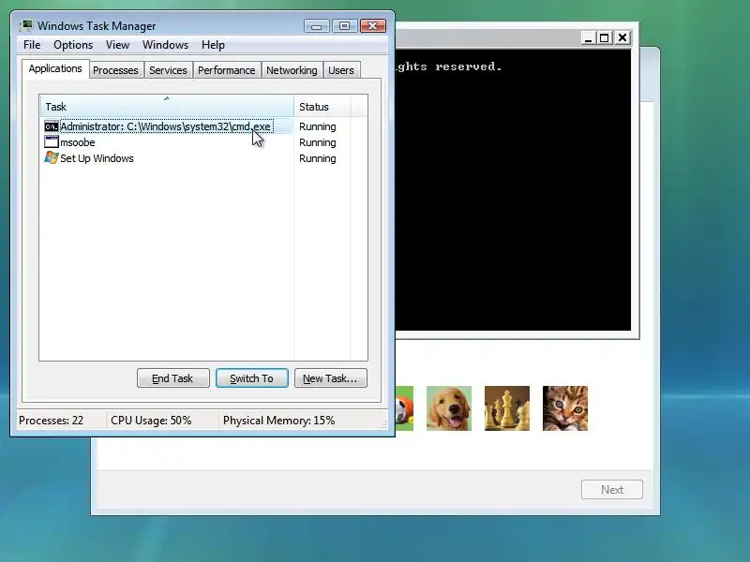Viewport: 750px width, 562px height.
Task: Open the Help menu
Action: (x=213, y=45)
